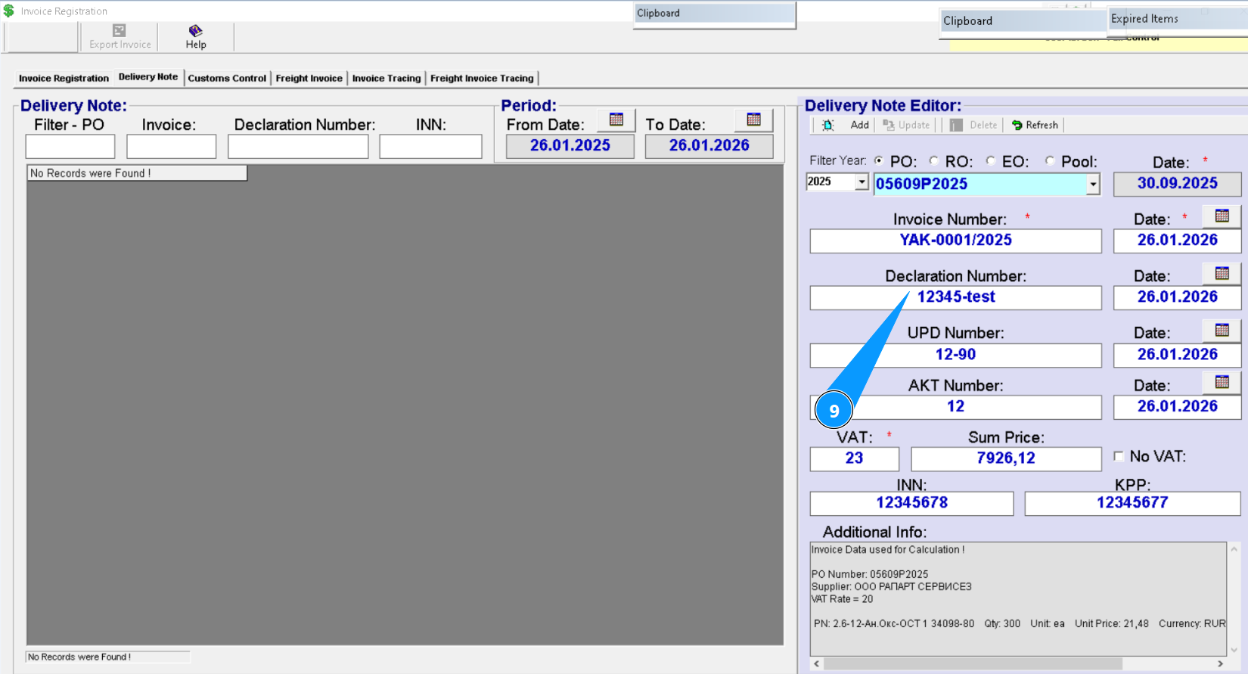Click the Declaration Number filter field

coord(298,146)
